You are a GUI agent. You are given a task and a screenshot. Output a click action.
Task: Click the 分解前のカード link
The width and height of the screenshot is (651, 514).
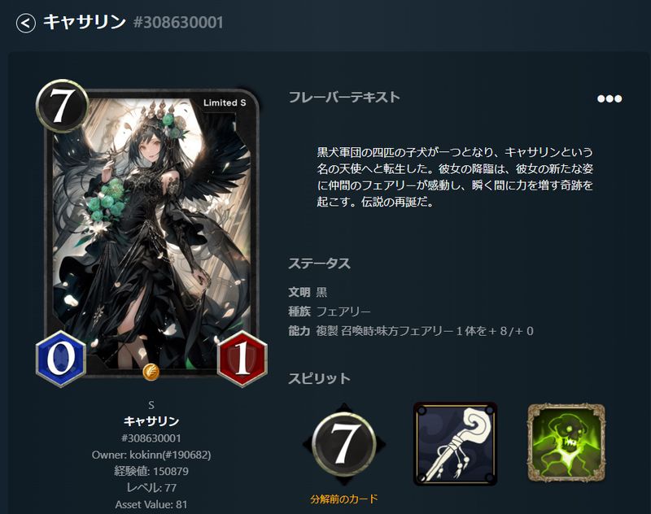tap(343, 499)
